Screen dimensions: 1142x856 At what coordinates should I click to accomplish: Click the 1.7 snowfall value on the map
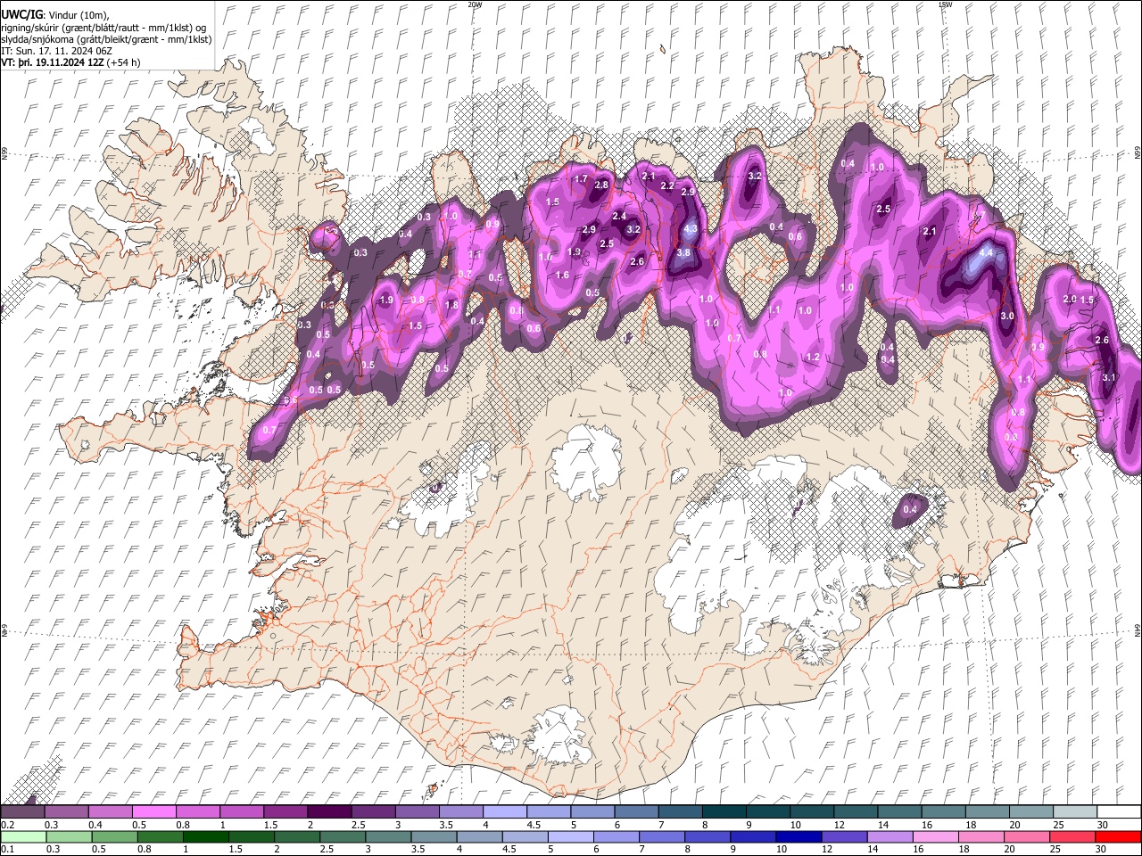click(581, 178)
